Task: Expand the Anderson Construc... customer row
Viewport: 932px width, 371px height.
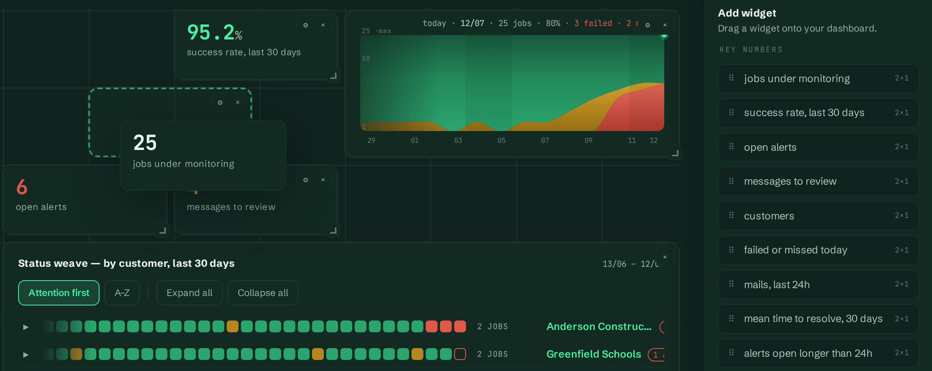Action: [x=26, y=327]
